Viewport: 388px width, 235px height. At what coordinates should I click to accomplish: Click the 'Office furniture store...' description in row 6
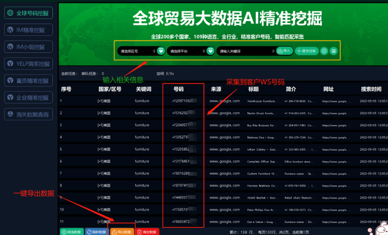point(299,162)
